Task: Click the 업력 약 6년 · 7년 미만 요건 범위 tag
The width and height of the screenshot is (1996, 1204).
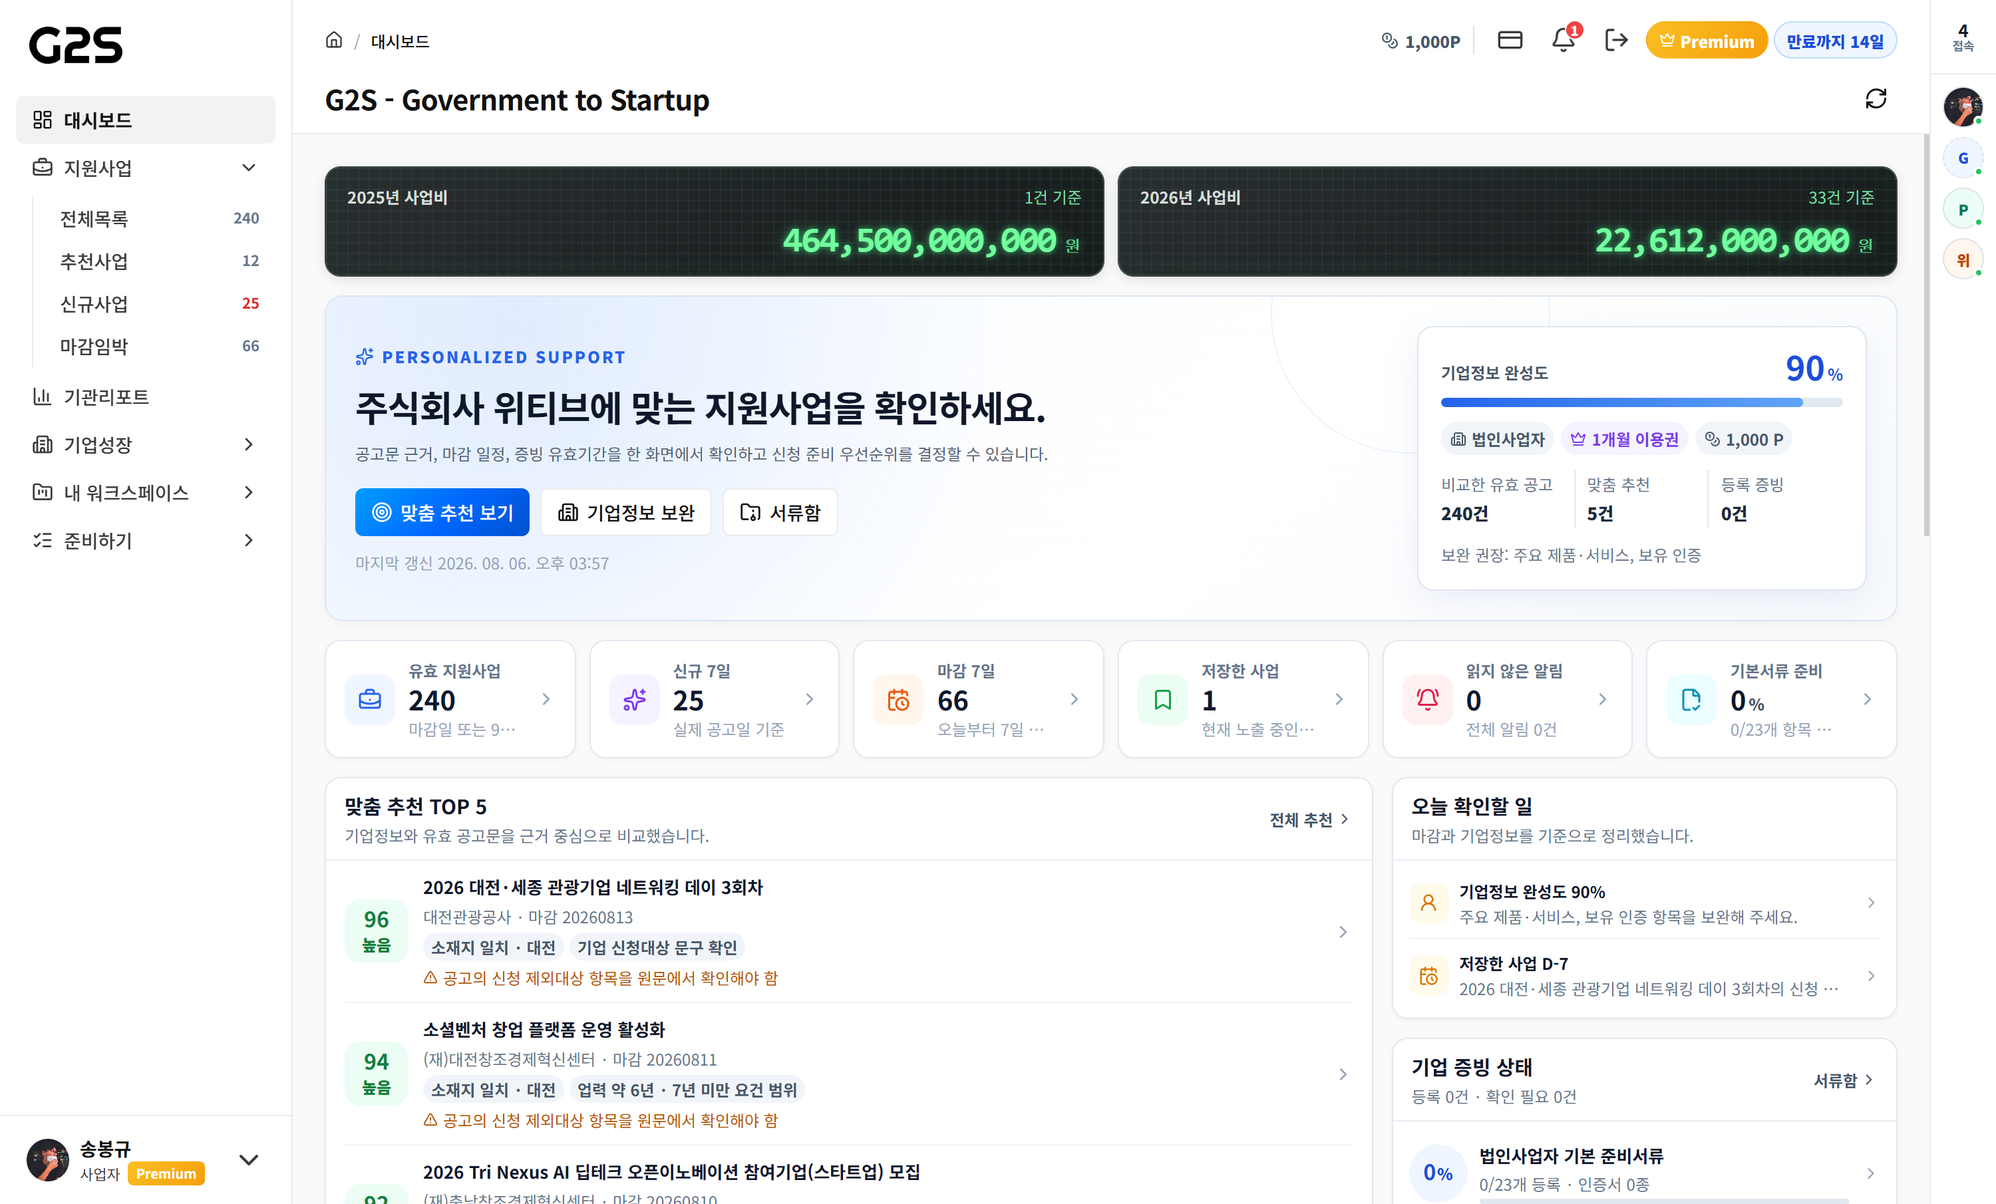Action: coord(687,1090)
